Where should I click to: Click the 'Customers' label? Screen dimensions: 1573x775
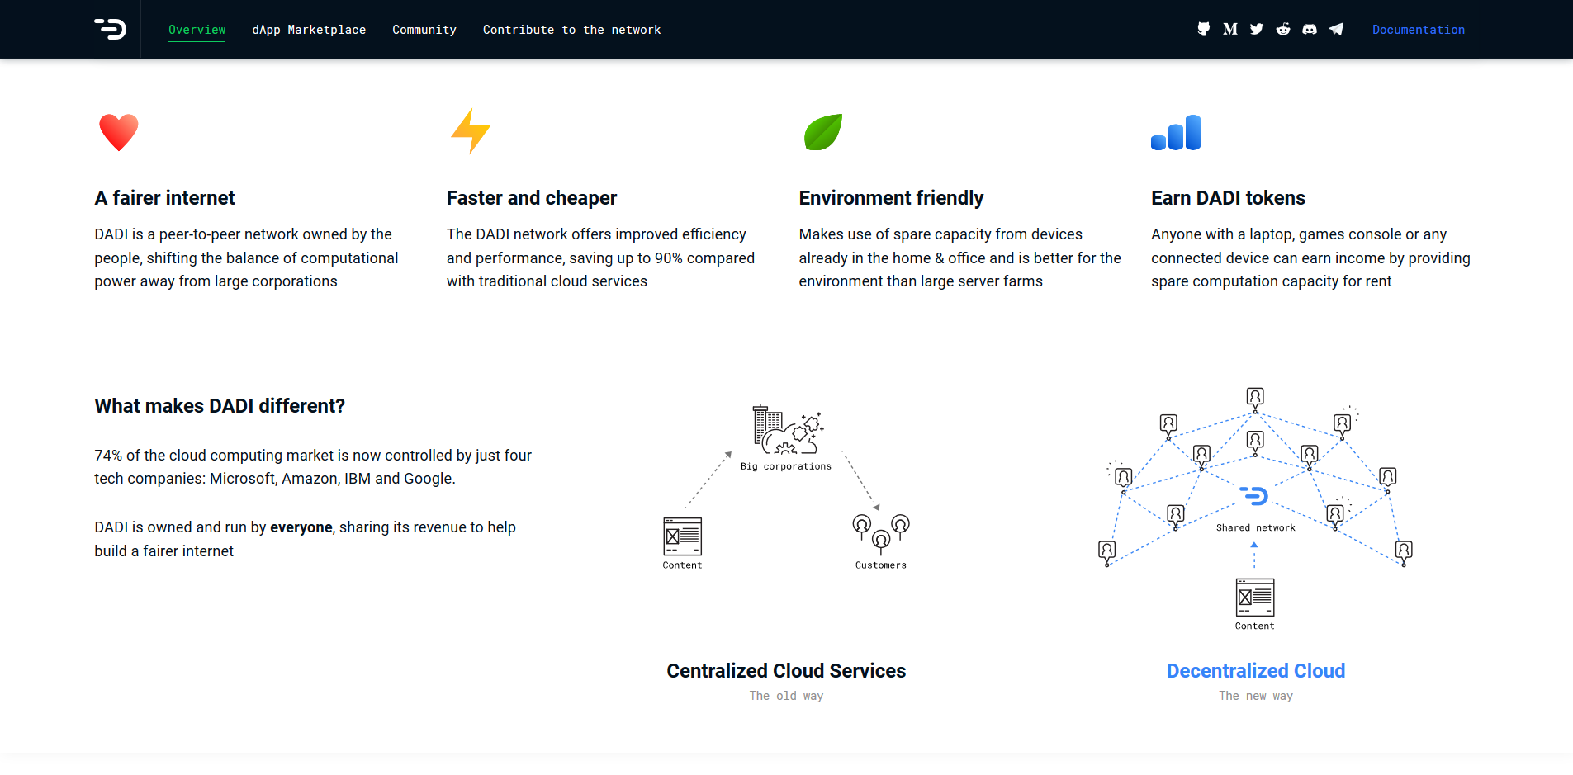coord(881,565)
